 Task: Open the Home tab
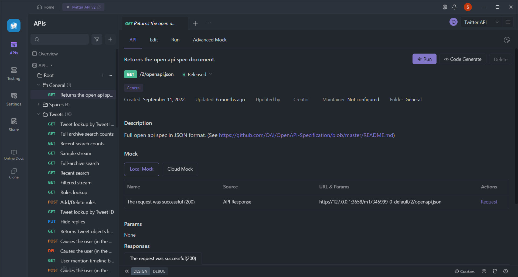46,7
